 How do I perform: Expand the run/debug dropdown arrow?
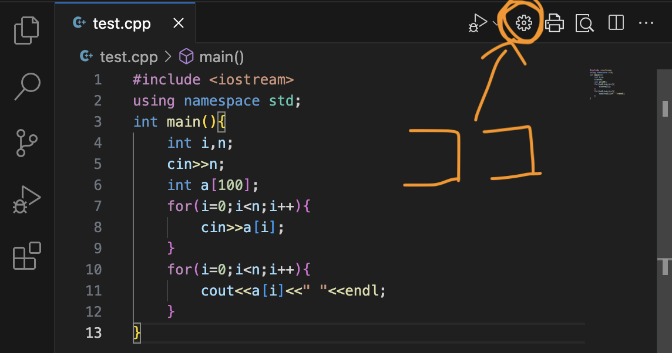click(496, 24)
